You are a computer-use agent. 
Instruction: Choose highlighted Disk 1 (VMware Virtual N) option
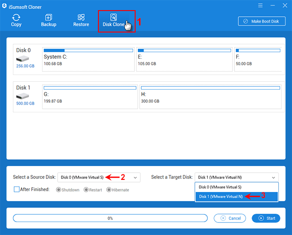[237, 197]
